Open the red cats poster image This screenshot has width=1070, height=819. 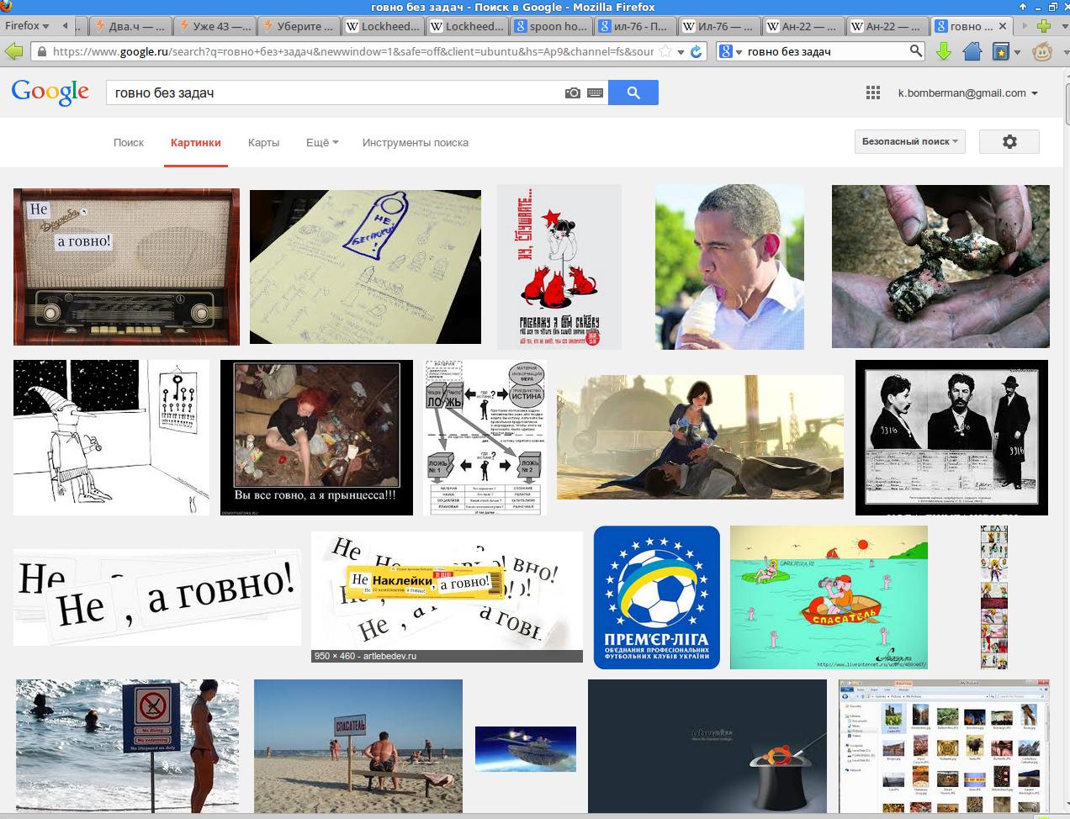559,267
